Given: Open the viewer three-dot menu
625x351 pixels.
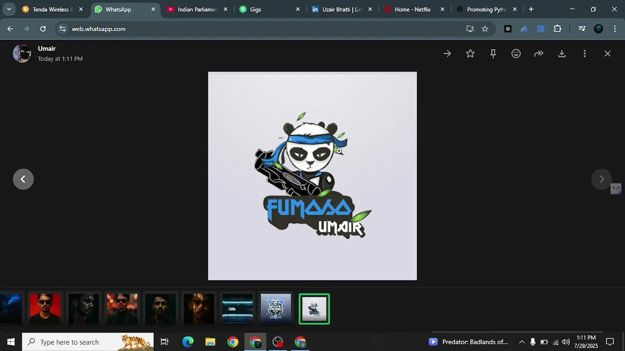Looking at the screenshot, I should pyautogui.click(x=584, y=54).
